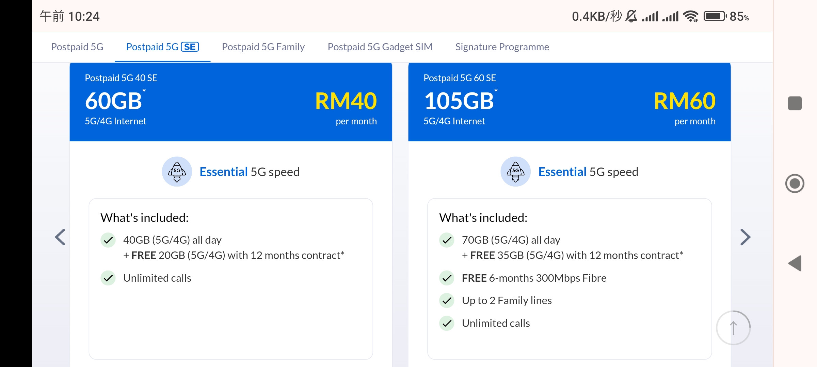Click the checkmark beside FREE 6-months 300Mbps Fibre
This screenshot has height=367, width=817.
447,278
